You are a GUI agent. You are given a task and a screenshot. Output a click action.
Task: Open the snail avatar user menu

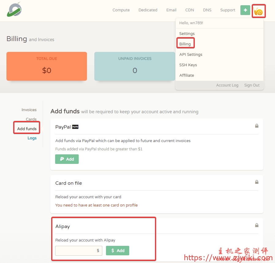pos(258,11)
